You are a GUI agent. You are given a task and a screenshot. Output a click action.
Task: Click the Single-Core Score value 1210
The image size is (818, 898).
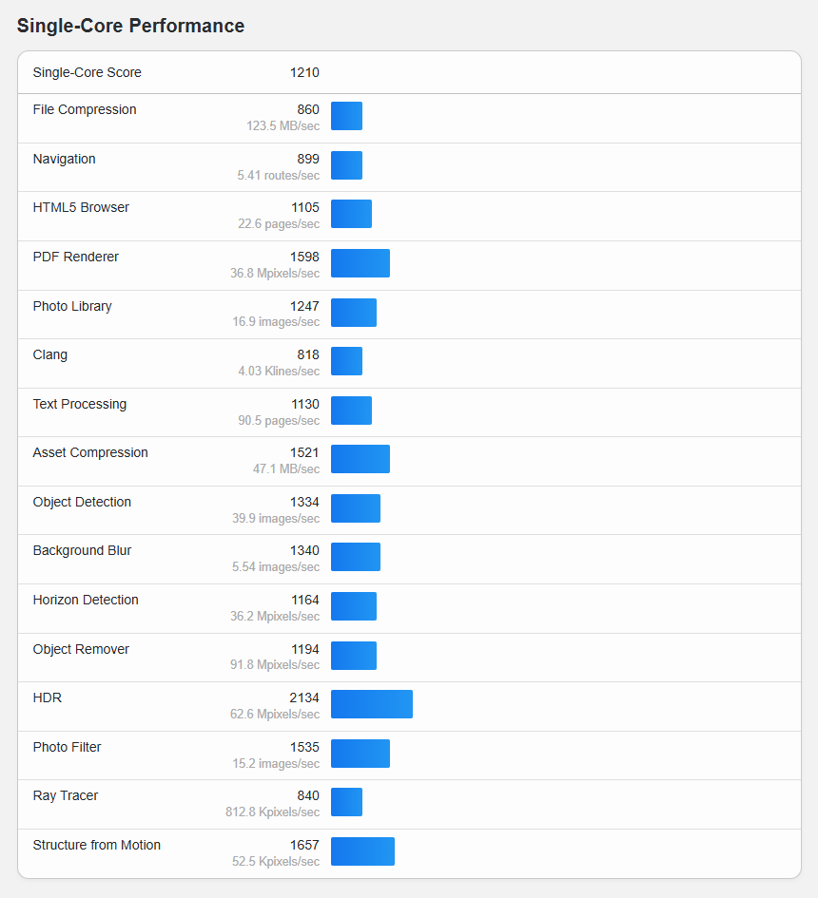(304, 73)
